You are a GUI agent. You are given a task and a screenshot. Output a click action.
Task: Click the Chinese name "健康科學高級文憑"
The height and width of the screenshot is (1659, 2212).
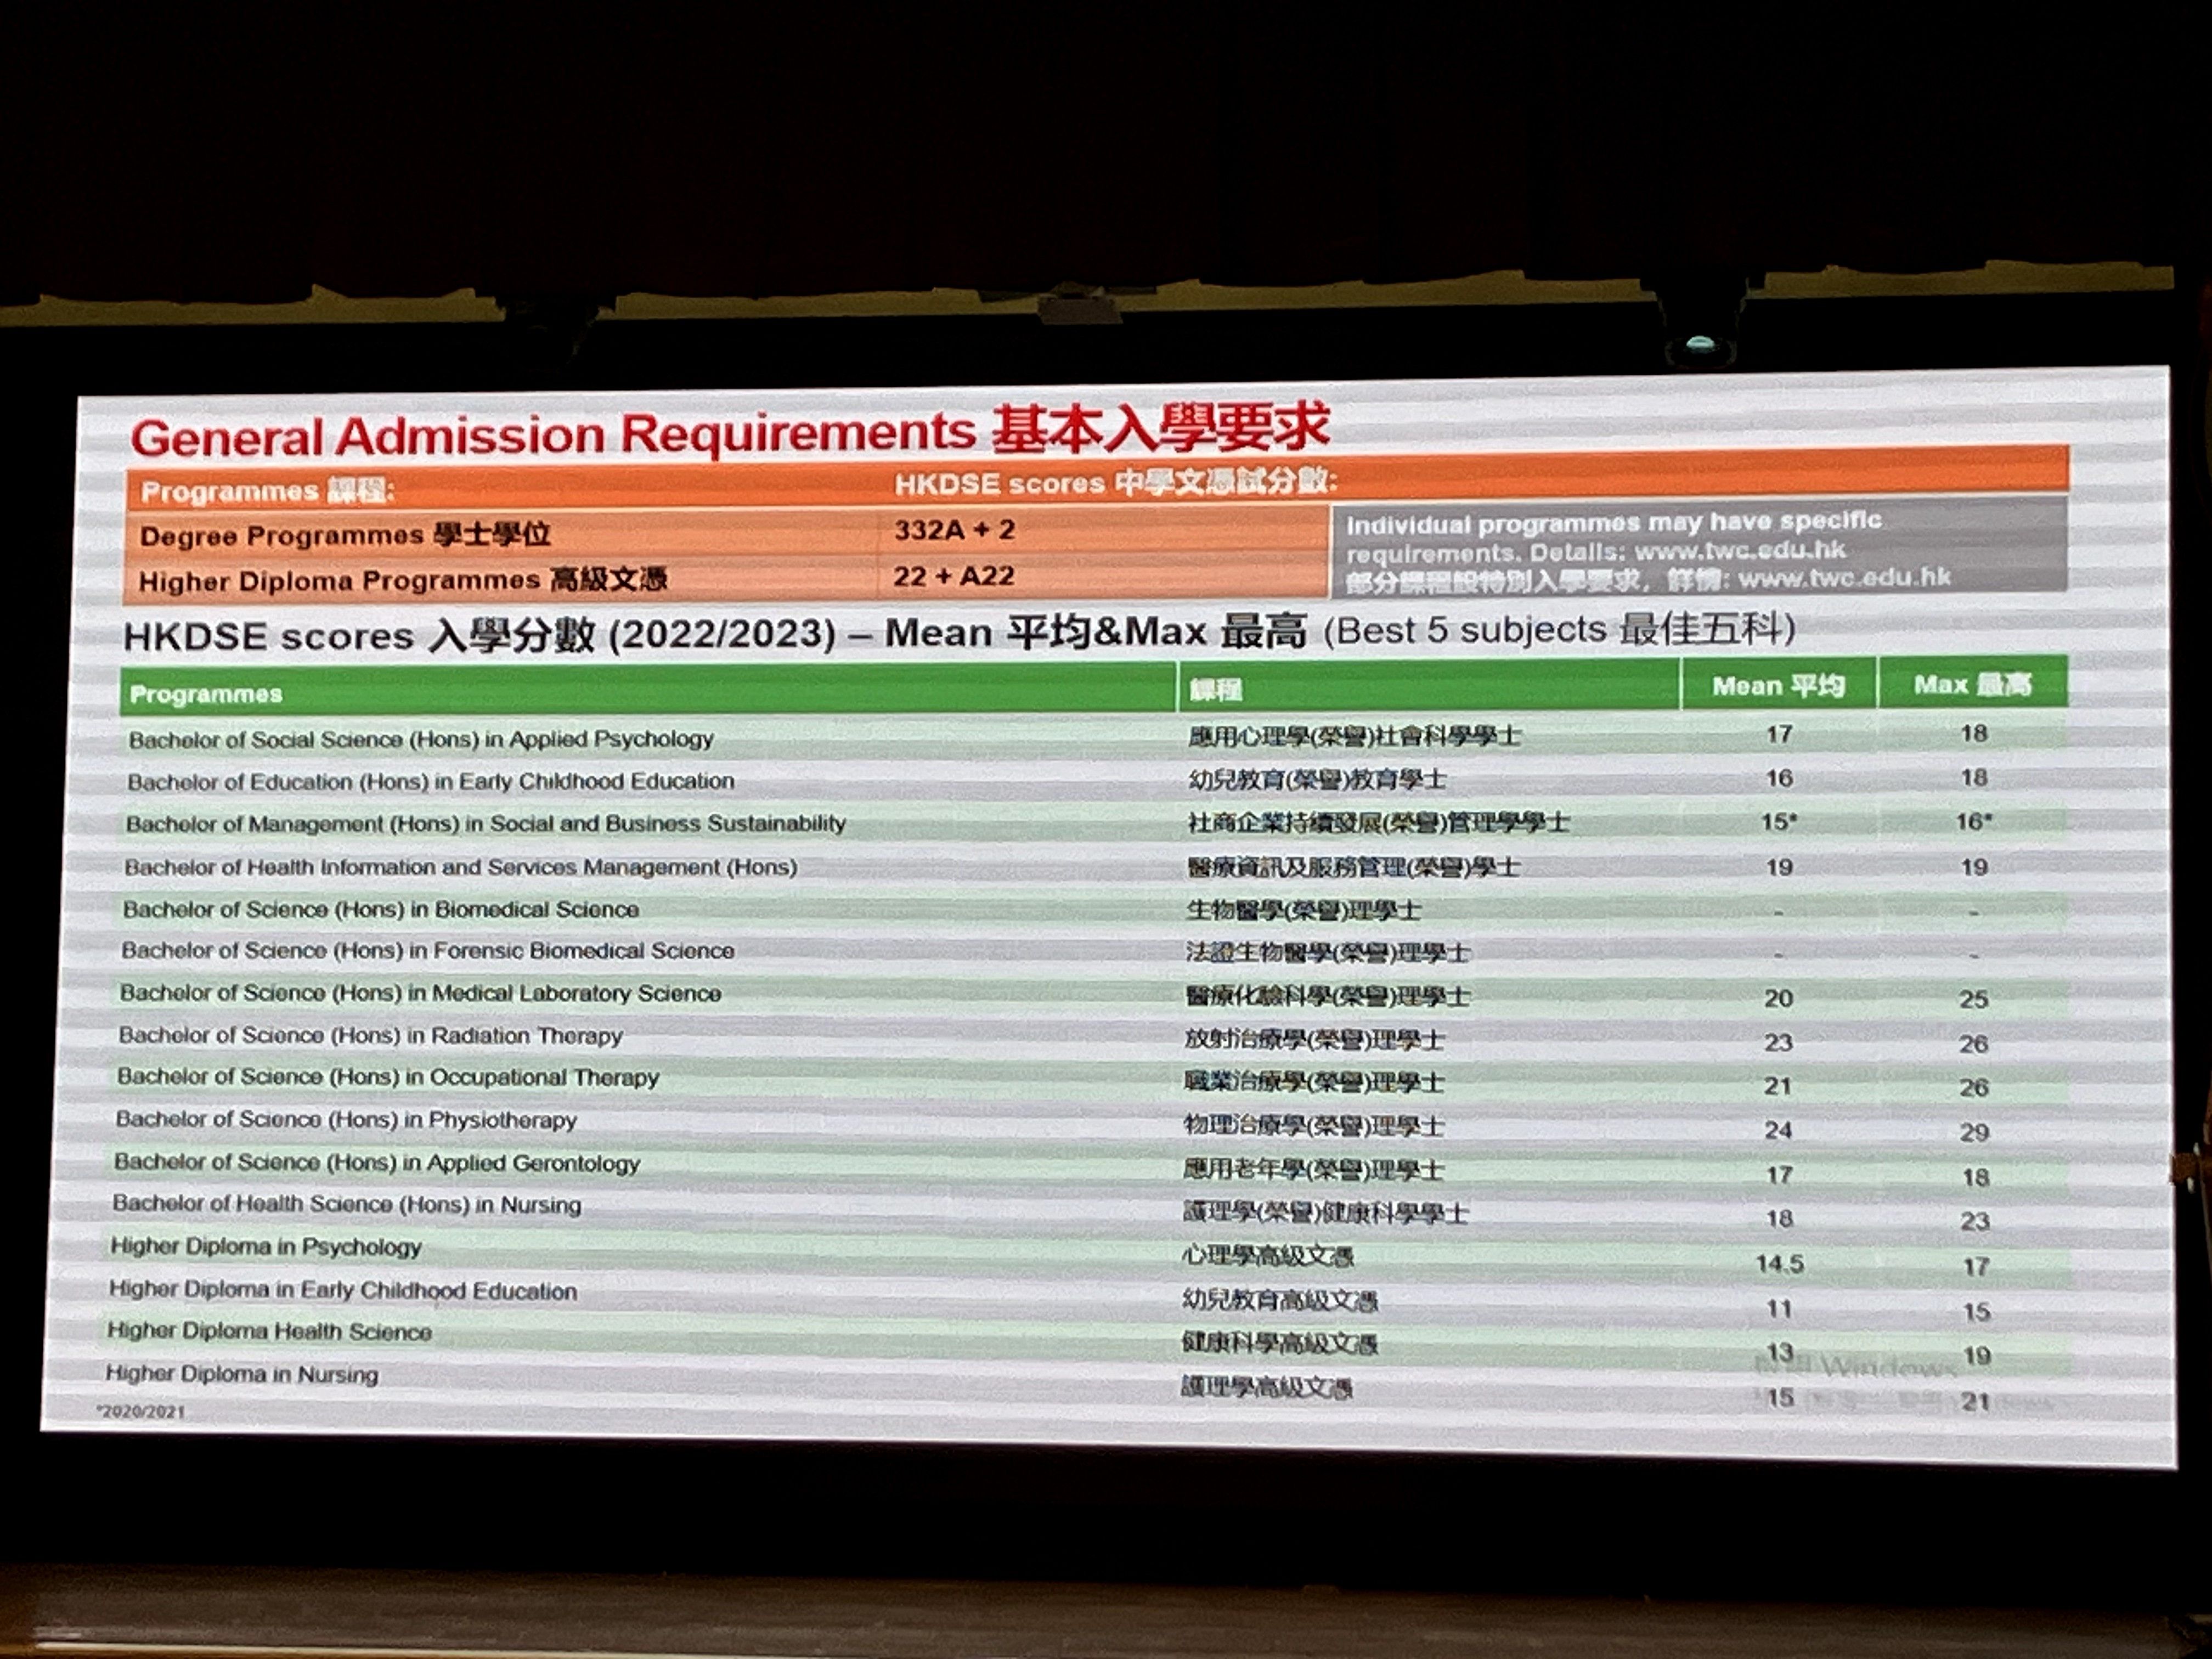click(x=1279, y=1343)
